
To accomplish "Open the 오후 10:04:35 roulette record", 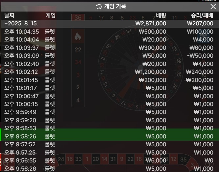I will (x=110, y=32).
